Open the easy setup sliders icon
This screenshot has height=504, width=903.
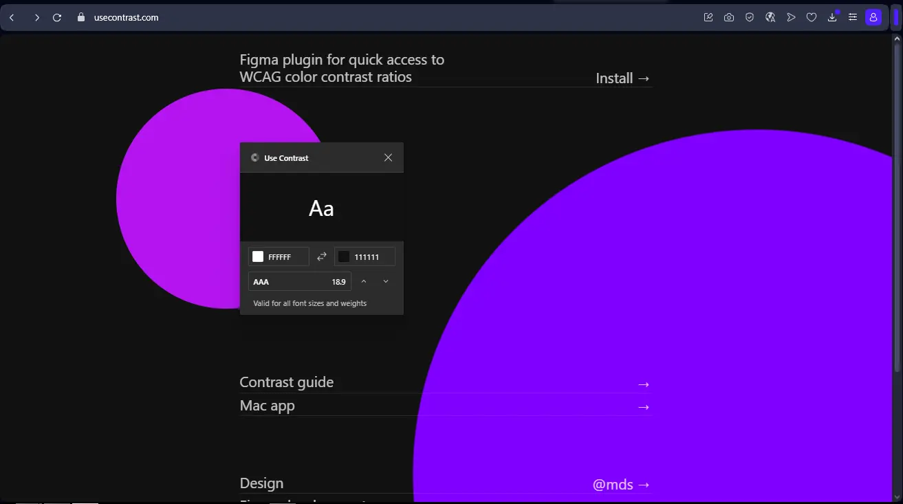point(853,17)
